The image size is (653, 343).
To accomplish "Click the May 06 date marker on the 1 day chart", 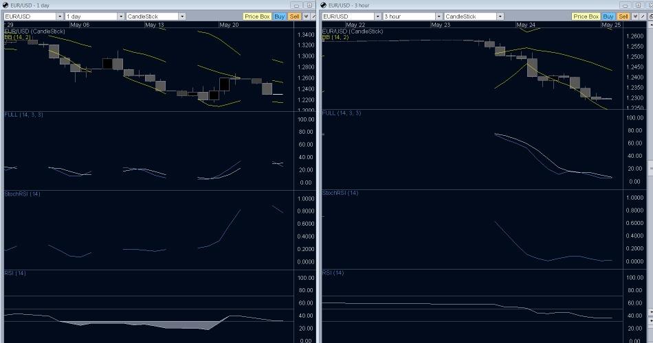I will [80, 25].
